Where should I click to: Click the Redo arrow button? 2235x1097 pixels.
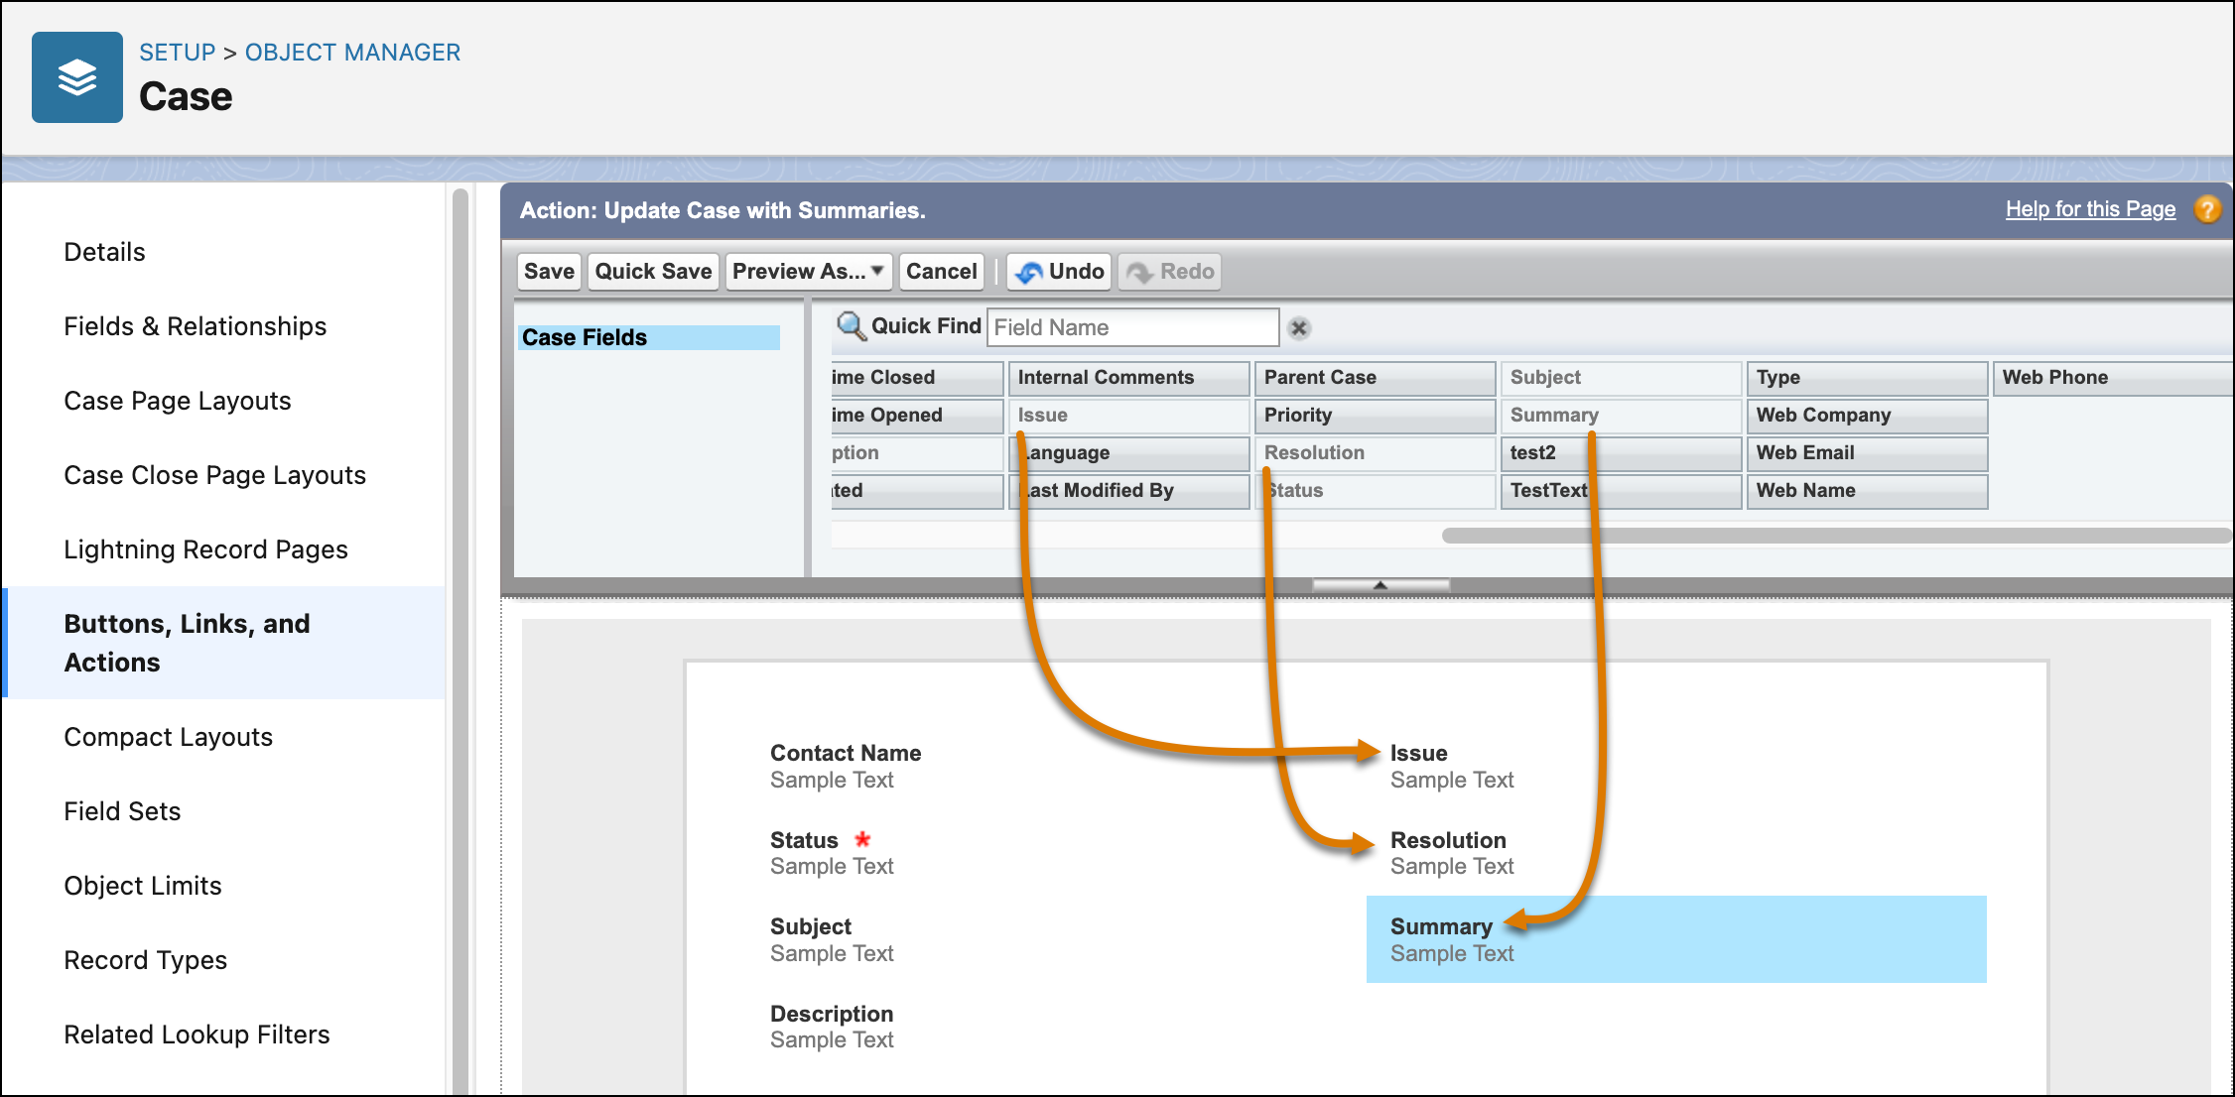[x=1170, y=272]
